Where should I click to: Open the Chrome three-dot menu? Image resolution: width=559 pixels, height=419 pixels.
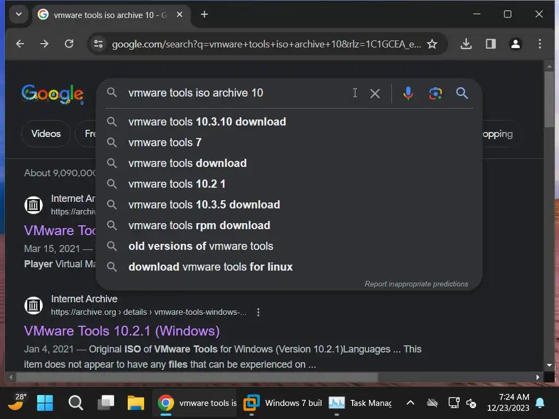(x=540, y=44)
